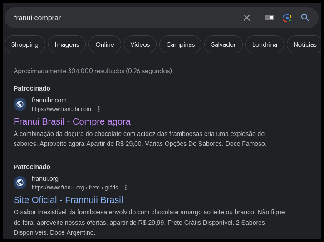Open the Notícias results tab

click(305, 44)
